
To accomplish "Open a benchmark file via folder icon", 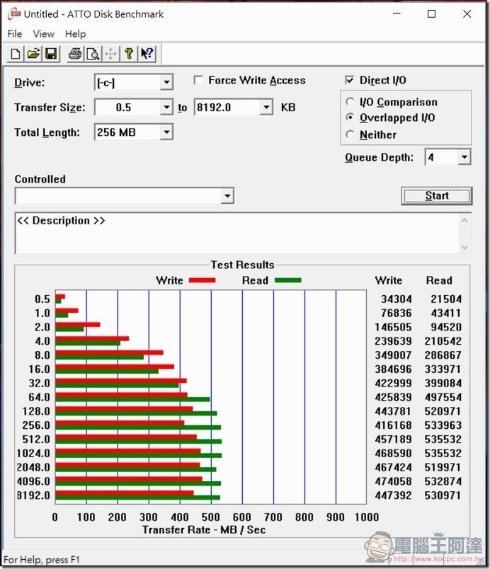I will (x=33, y=54).
